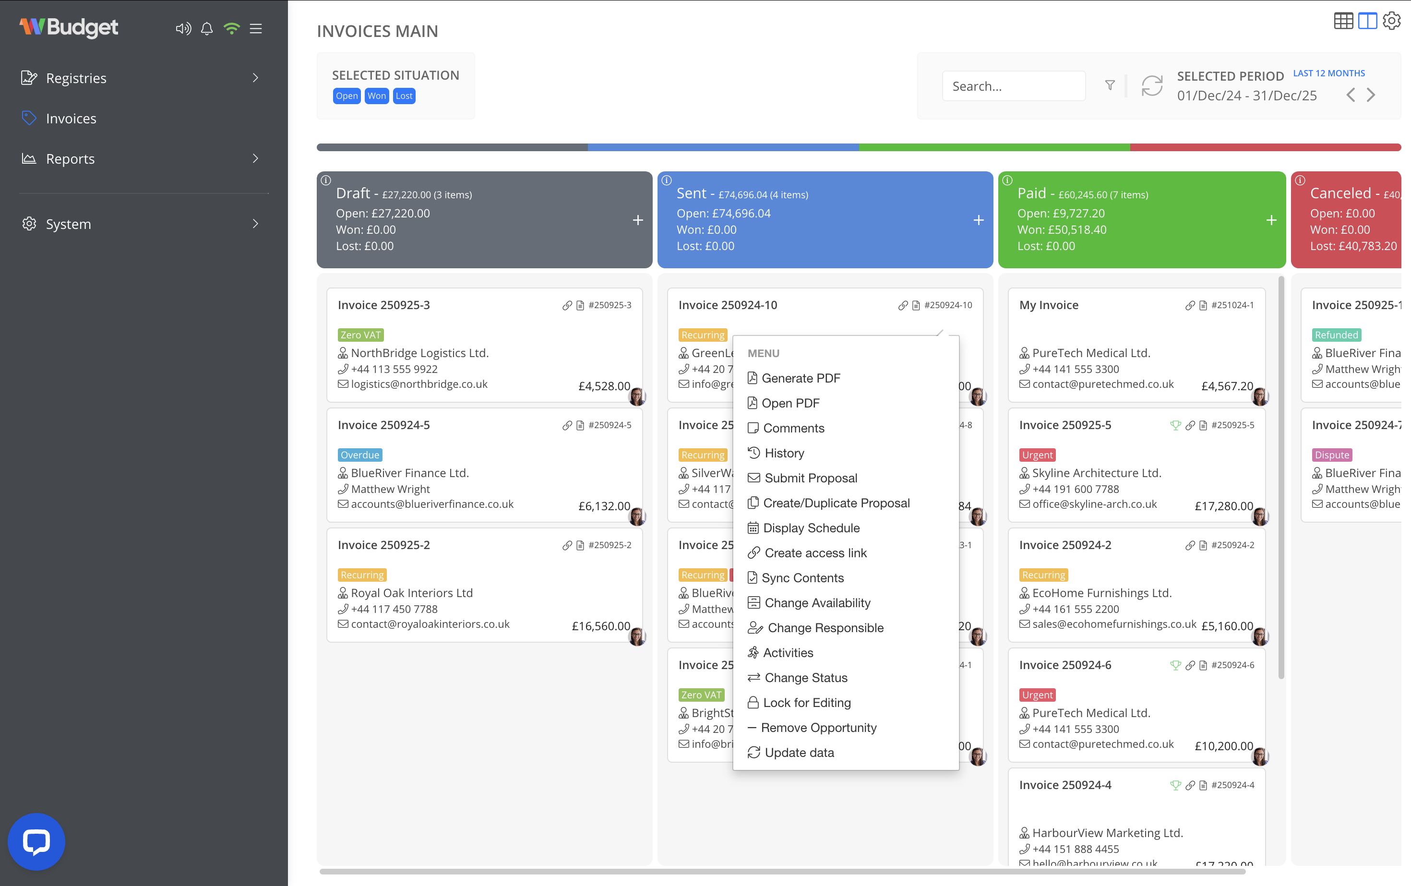Open the filter icon beside search
This screenshot has height=886, width=1411.
pyautogui.click(x=1110, y=85)
